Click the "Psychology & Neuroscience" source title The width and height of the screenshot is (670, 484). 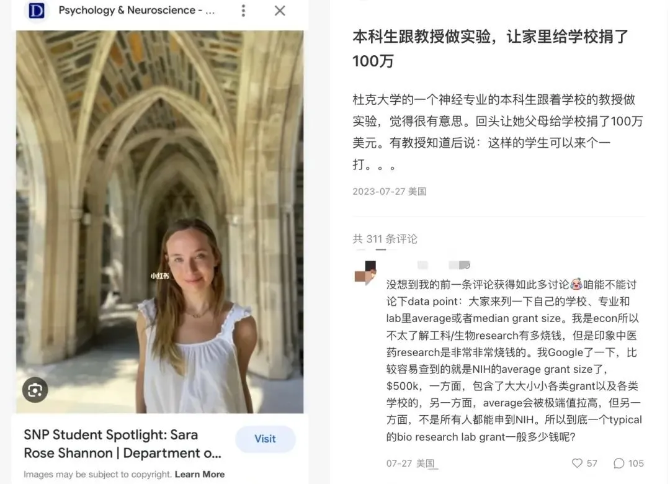pyautogui.click(x=136, y=11)
